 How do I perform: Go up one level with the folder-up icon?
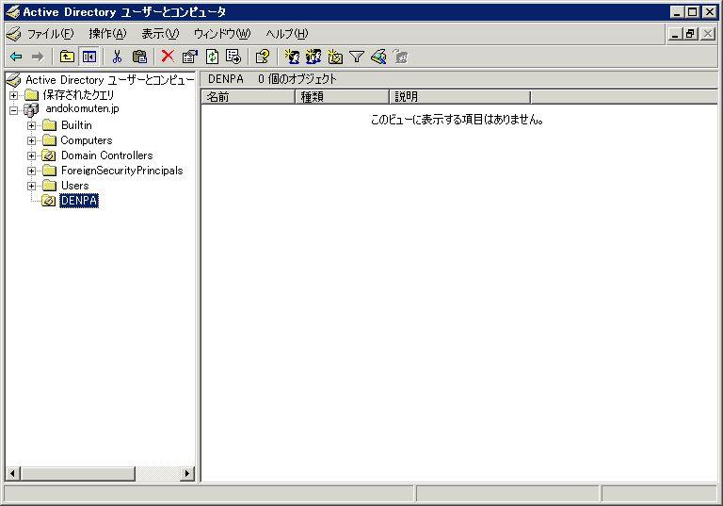(x=67, y=57)
